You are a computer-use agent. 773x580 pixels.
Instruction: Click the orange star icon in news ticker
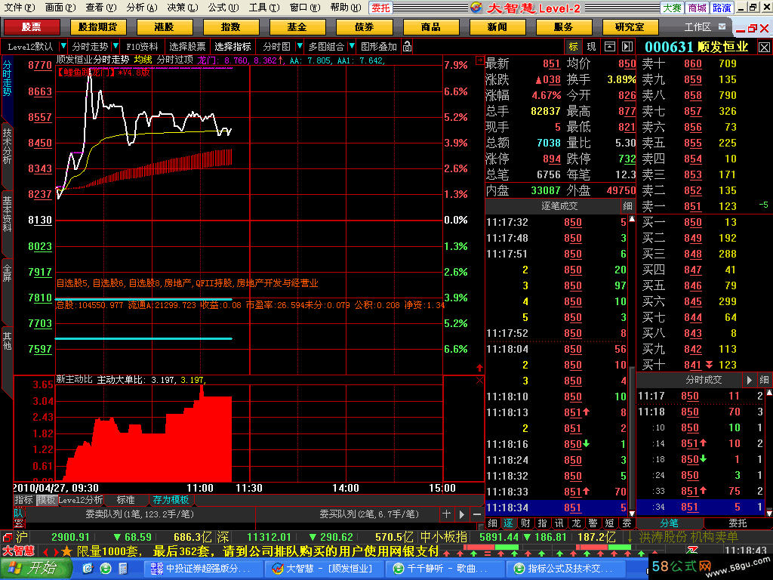67,551
